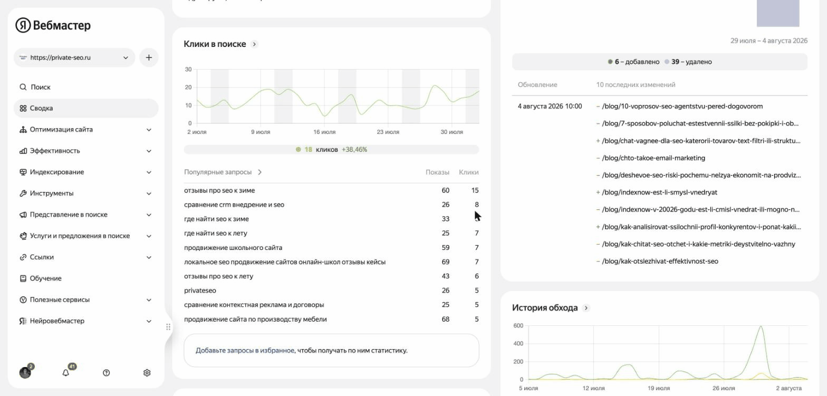Open /blog/kak-otslezhivat-effektivnost-seo link
This screenshot has width=827, height=396.
pos(660,262)
